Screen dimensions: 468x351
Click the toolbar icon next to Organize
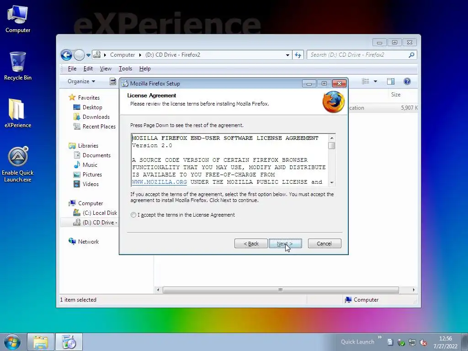[113, 81]
